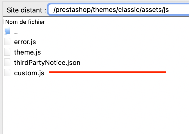
Task: Select the custom.js file name
Action: coord(29,73)
